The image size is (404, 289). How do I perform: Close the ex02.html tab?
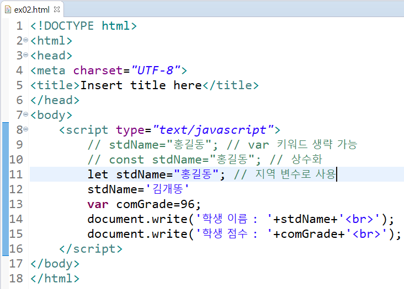pos(57,9)
